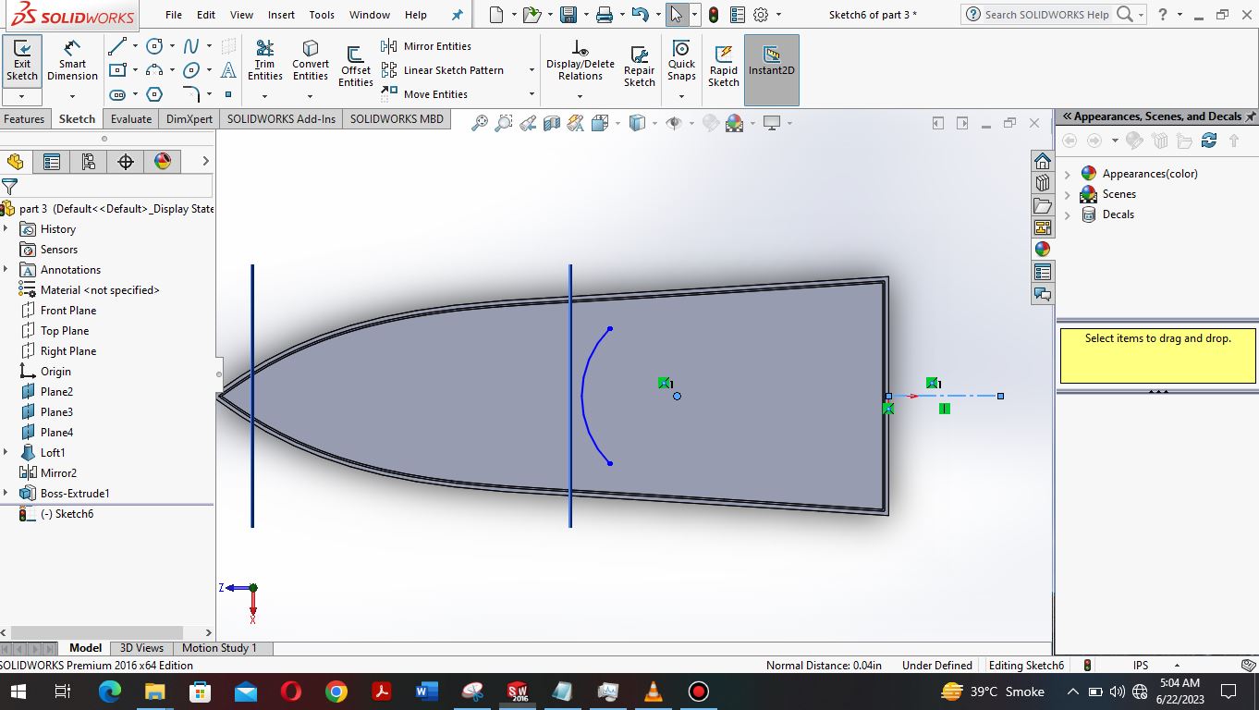Expand the Appearances(color) folder
Image resolution: width=1259 pixels, height=710 pixels.
pos(1068,174)
